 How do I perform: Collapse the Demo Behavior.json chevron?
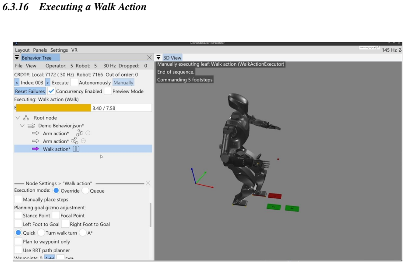click(x=22, y=126)
